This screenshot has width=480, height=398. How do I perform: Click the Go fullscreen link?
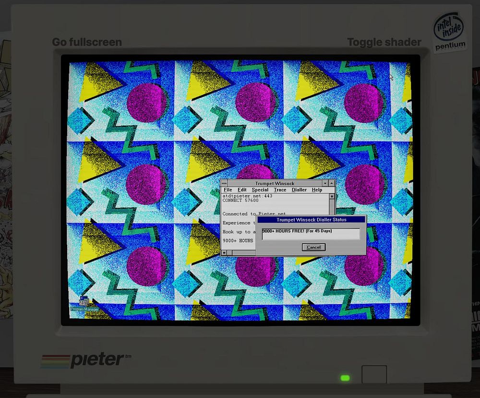tap(86, 42)
